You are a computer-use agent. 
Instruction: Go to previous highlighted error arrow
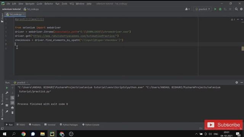click(x=238, y=19)
